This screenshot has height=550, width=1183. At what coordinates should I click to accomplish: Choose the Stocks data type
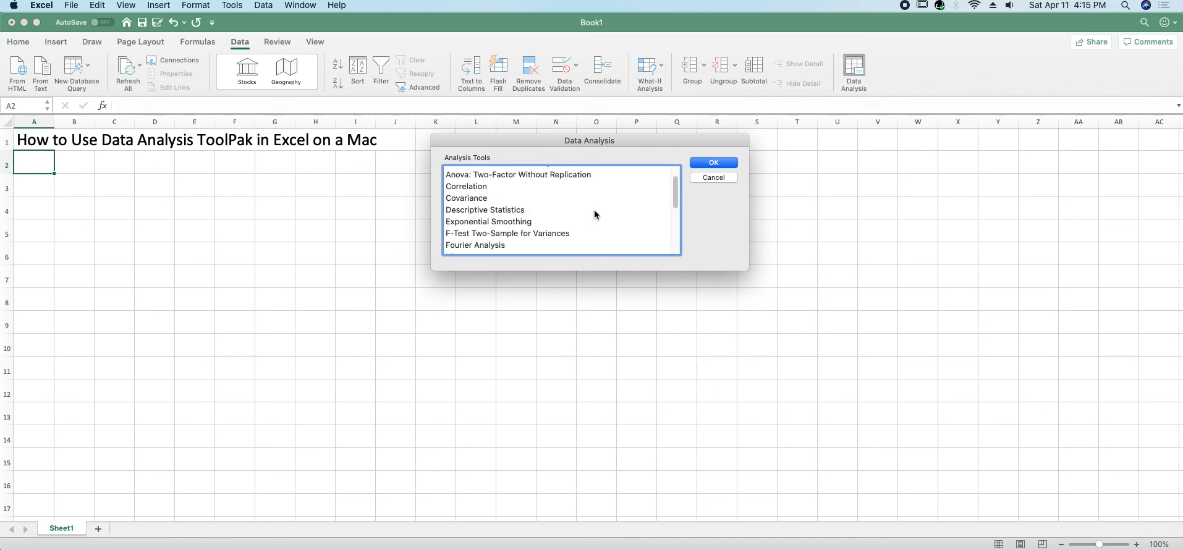click(247, 72)
